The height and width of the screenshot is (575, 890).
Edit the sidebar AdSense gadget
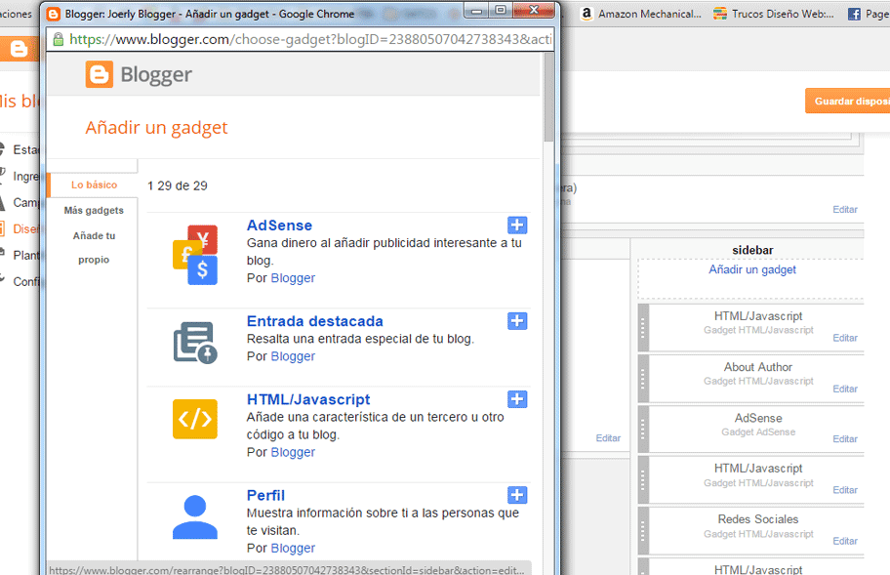click(844, 439)
